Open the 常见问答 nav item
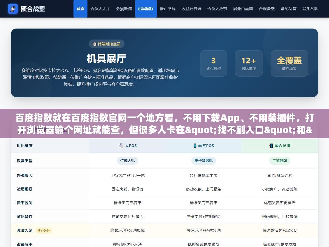329x247 pixels. (x=288, y=9)
